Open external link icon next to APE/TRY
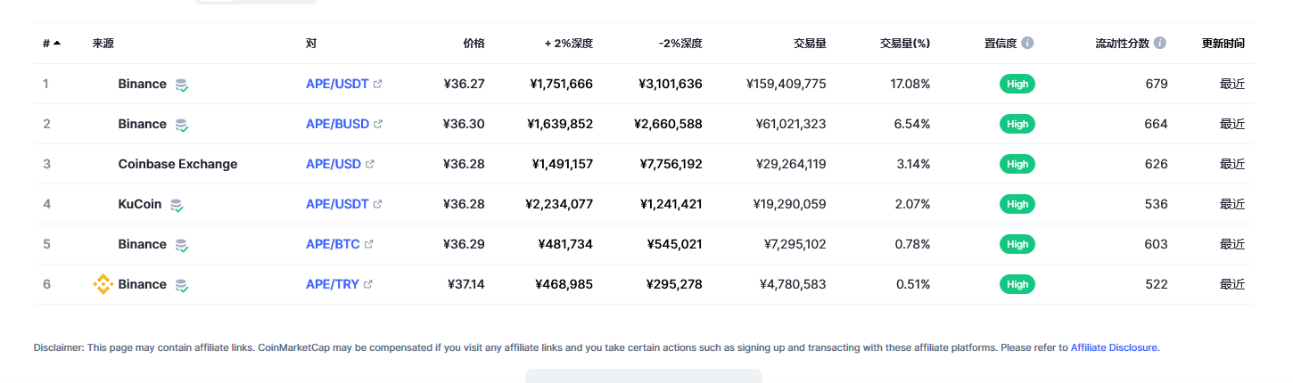This screenshot has height=383, width=1293. (368, 284)
